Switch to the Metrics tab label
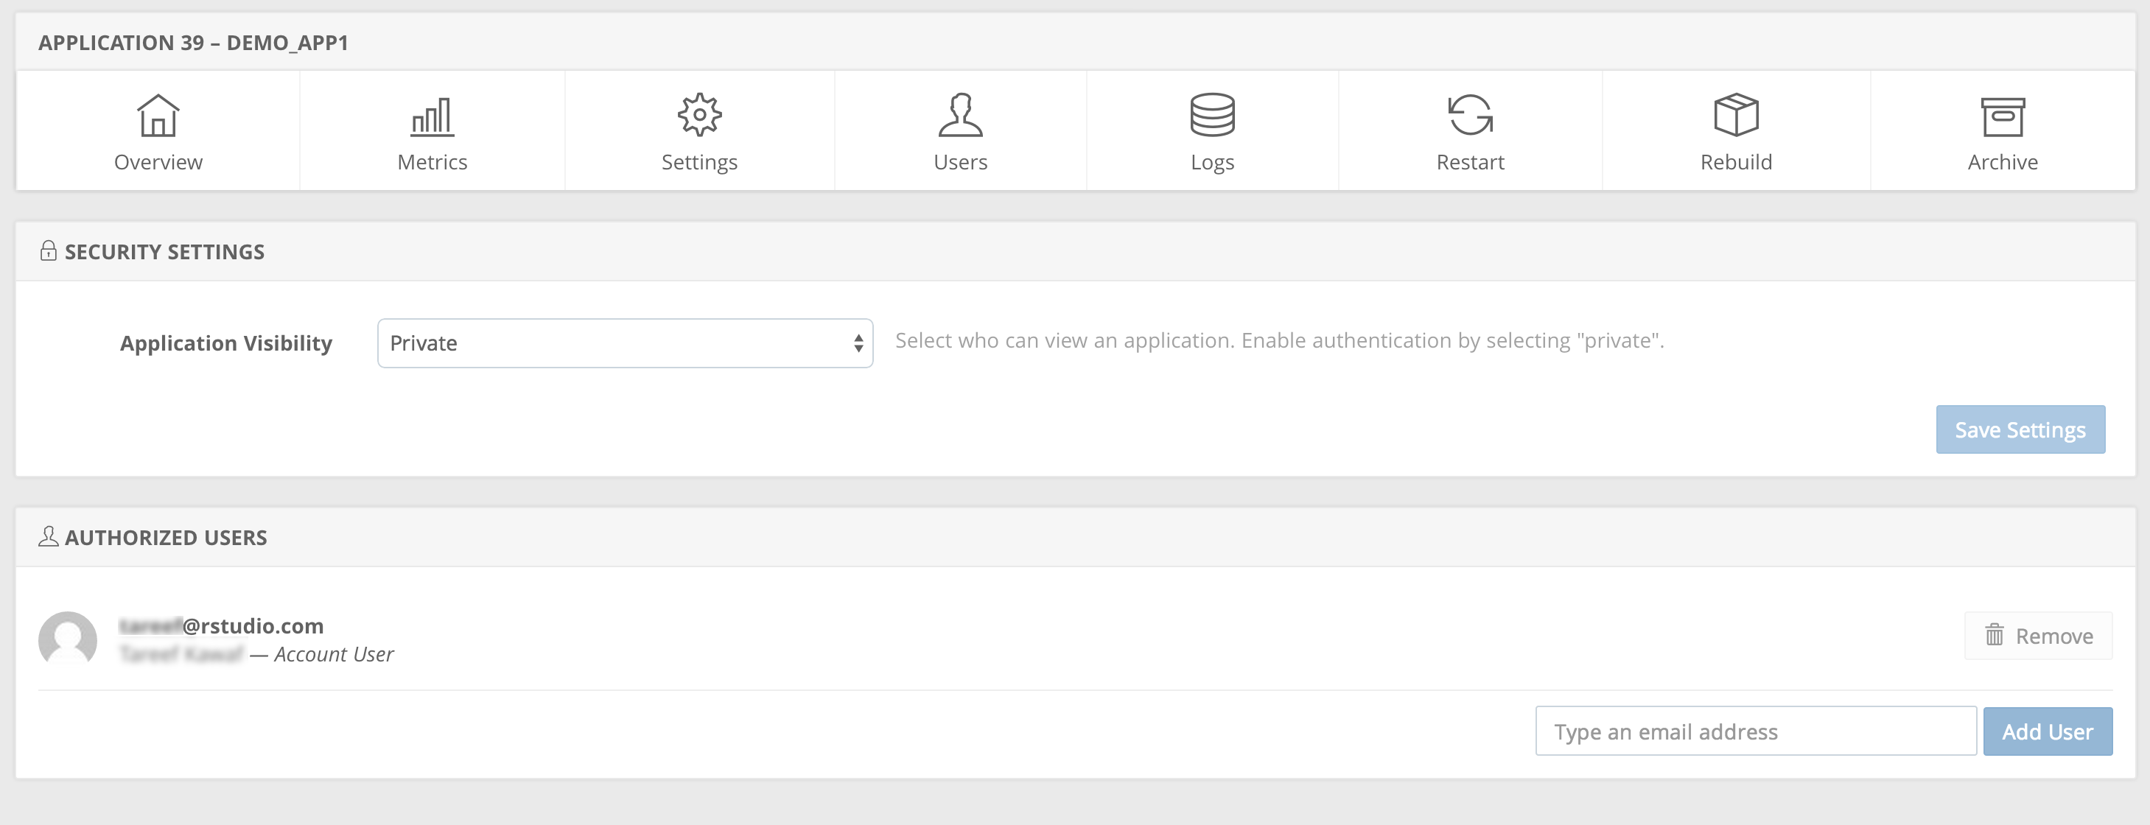Image resolution: width=2150 pixels, height=825 pixels. (x=433, y=162)
